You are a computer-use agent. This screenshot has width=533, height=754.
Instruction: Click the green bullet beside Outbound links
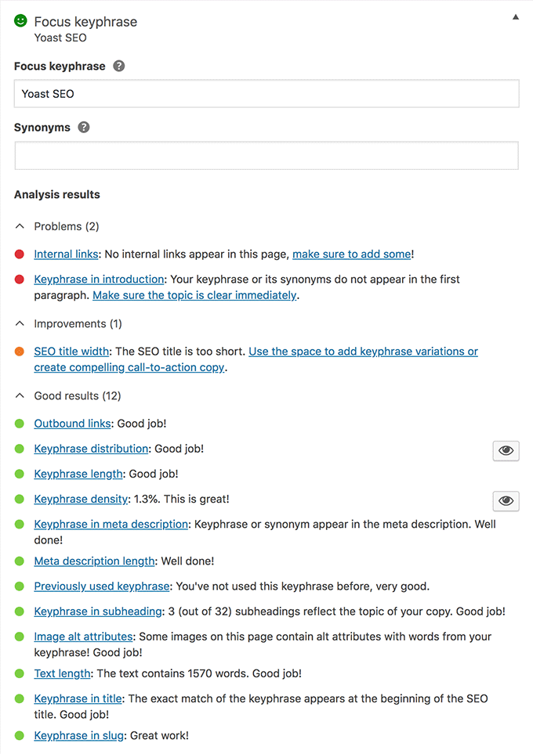[x=20, y=423]
